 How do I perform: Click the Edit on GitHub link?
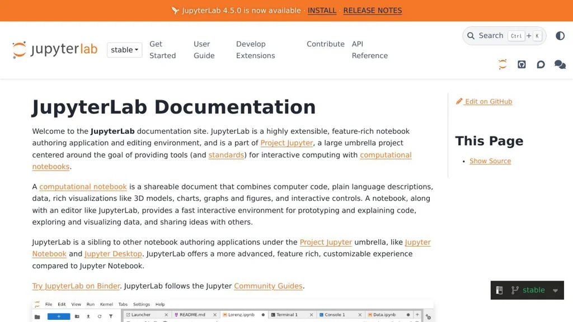point(484,102)
